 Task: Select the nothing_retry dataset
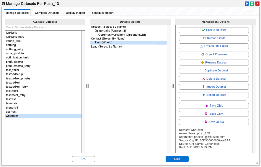[43, 49]
